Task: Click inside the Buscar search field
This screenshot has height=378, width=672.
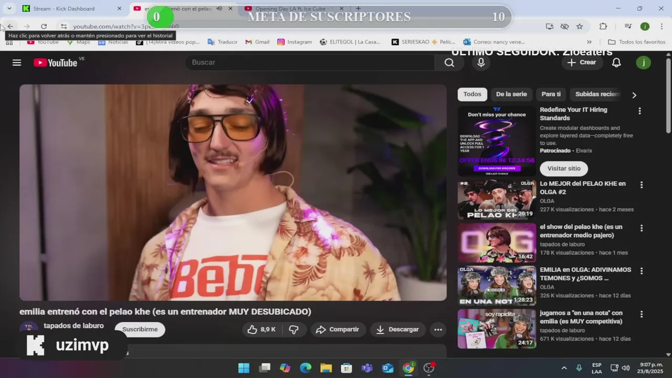Action: [x=310, y=62]
